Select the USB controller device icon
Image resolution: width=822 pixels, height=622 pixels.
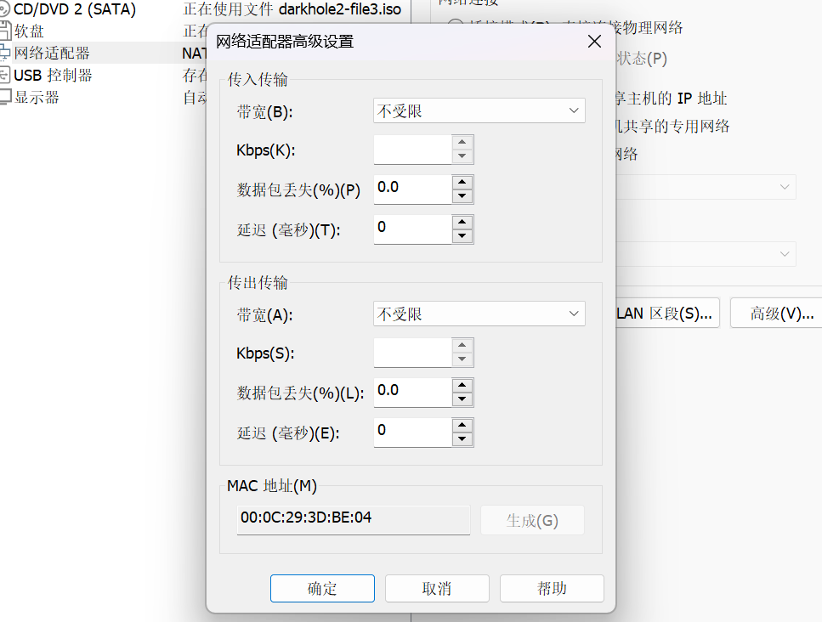click(x=4, y=76)
